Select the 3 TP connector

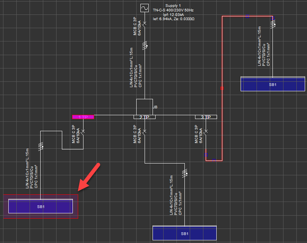206,117
